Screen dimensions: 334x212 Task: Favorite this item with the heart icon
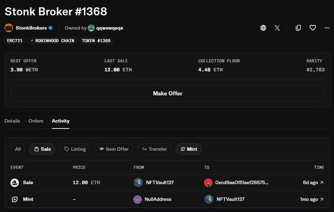[312, 28]
